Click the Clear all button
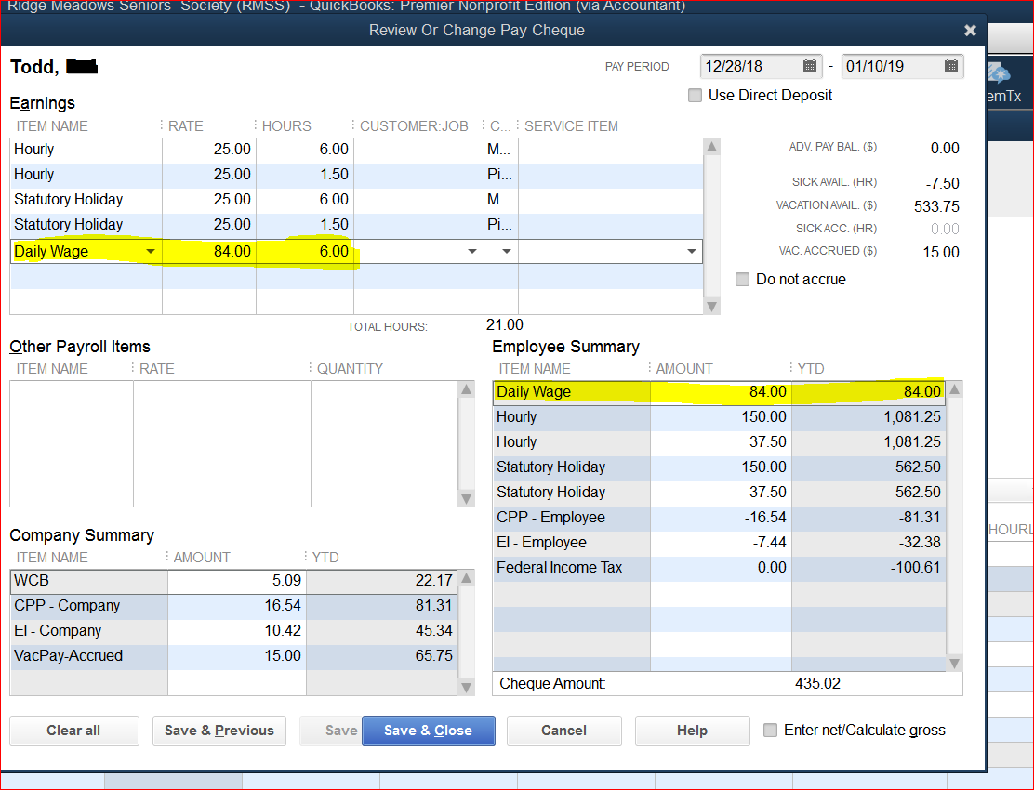 pos(73,731)
